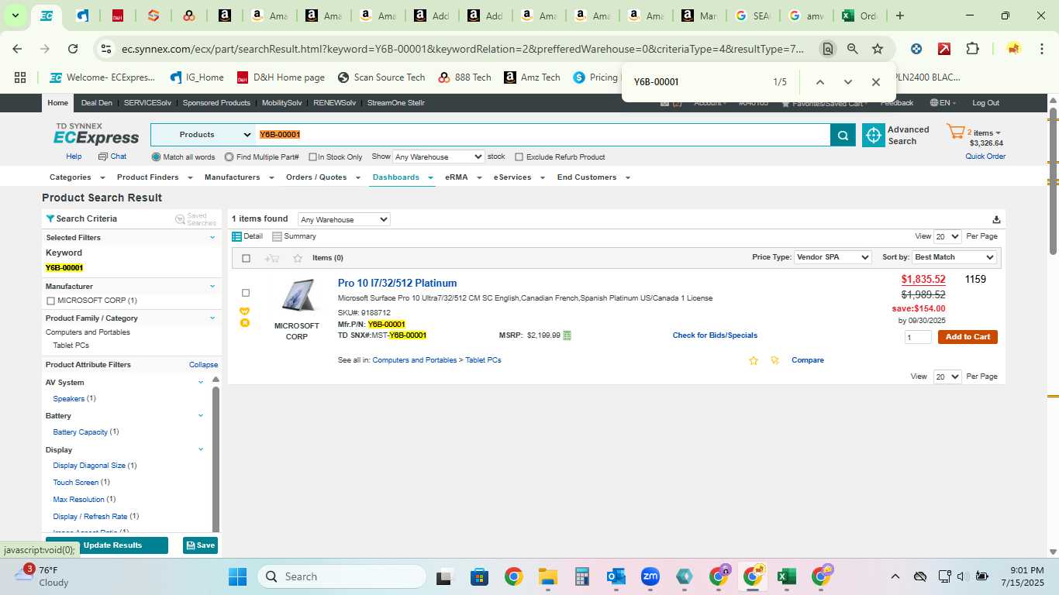Click the favorites star beside Items (0)
This screenshot has width=1059, height=595.
pos(298,258)
